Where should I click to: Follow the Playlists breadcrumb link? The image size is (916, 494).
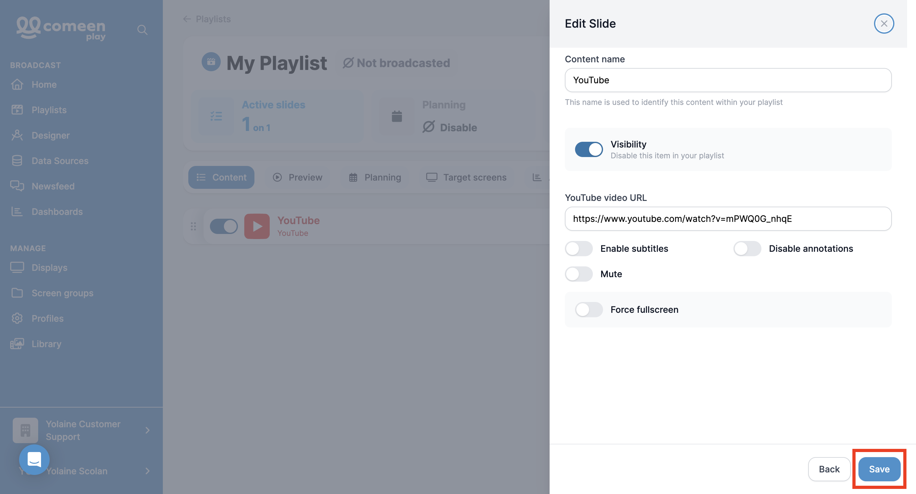pyautogui.click(x=213, y=19)
